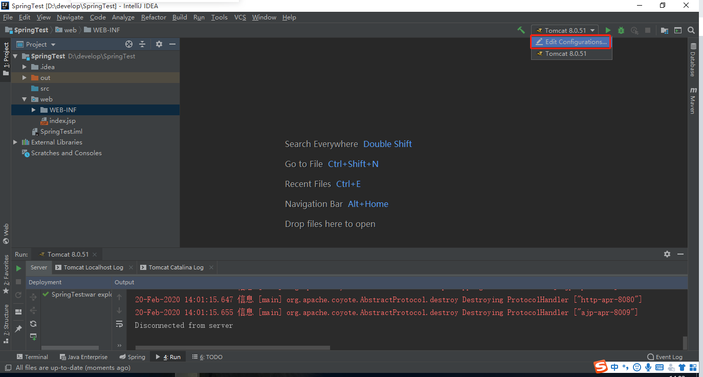Toggle the 1: Project side tab

click(x=6, y=59)
